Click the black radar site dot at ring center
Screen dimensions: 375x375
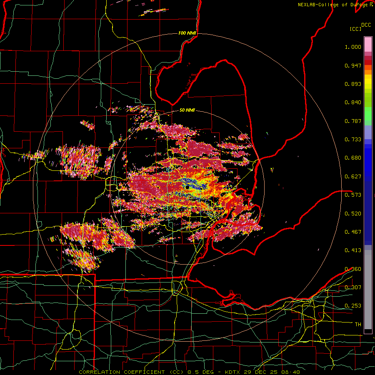tap(187, 187)
